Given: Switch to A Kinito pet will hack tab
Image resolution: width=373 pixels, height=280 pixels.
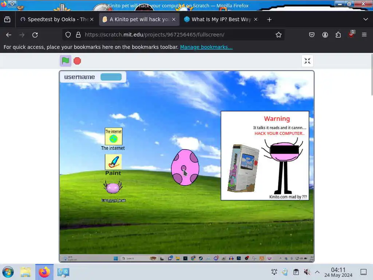Looking at the screenshot, I should (139, 20).
